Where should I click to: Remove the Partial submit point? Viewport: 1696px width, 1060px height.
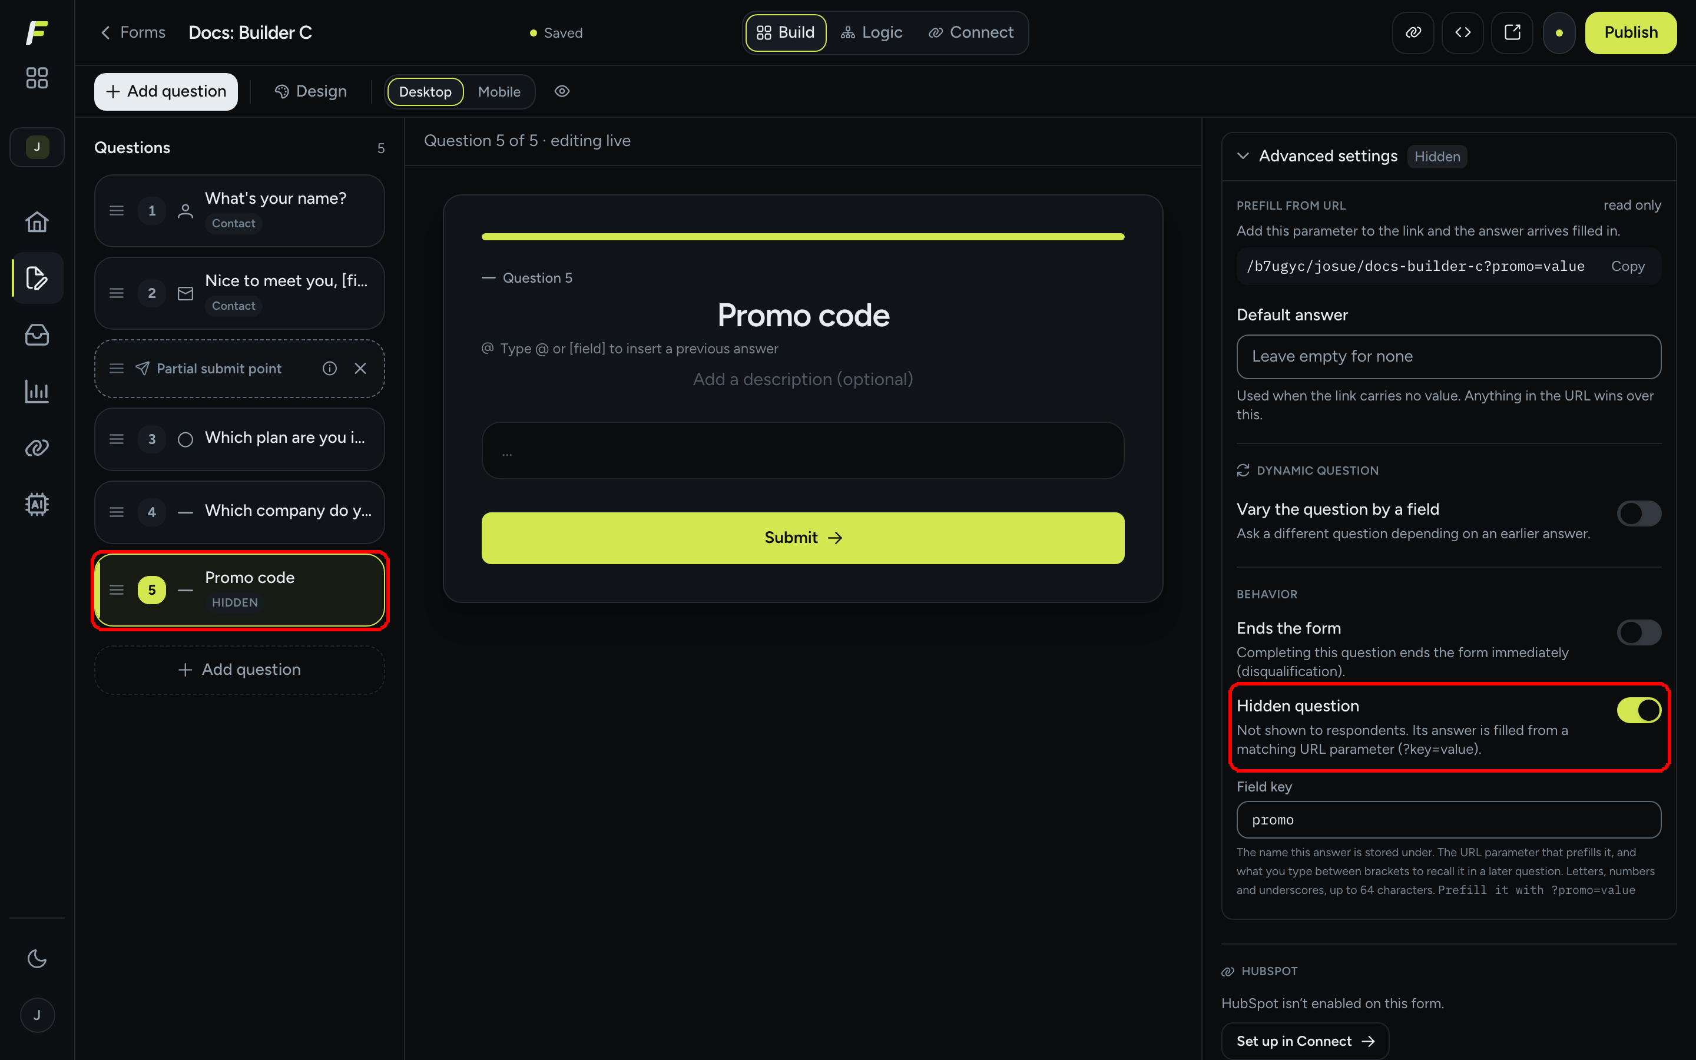(x=360, y=368)
